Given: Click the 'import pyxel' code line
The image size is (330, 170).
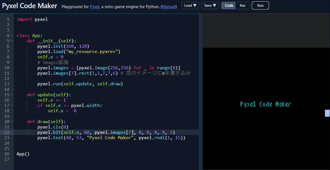Looking at the screenshot, I should [32, 19].
